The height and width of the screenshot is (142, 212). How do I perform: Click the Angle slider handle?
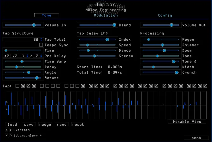(x=29, y=72)
